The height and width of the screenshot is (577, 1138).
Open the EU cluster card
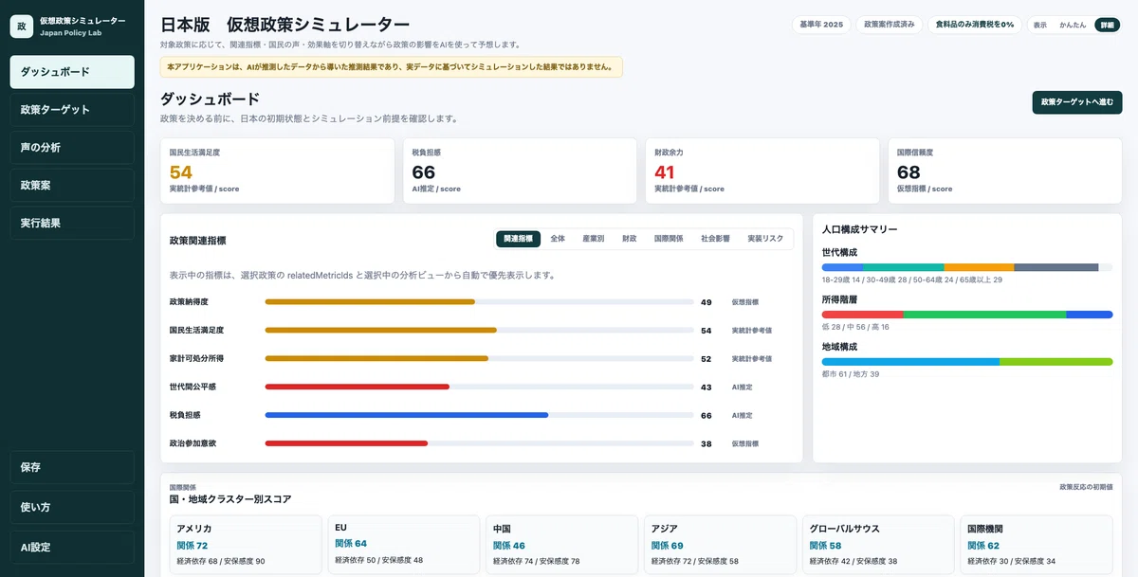tap(404, 546)
